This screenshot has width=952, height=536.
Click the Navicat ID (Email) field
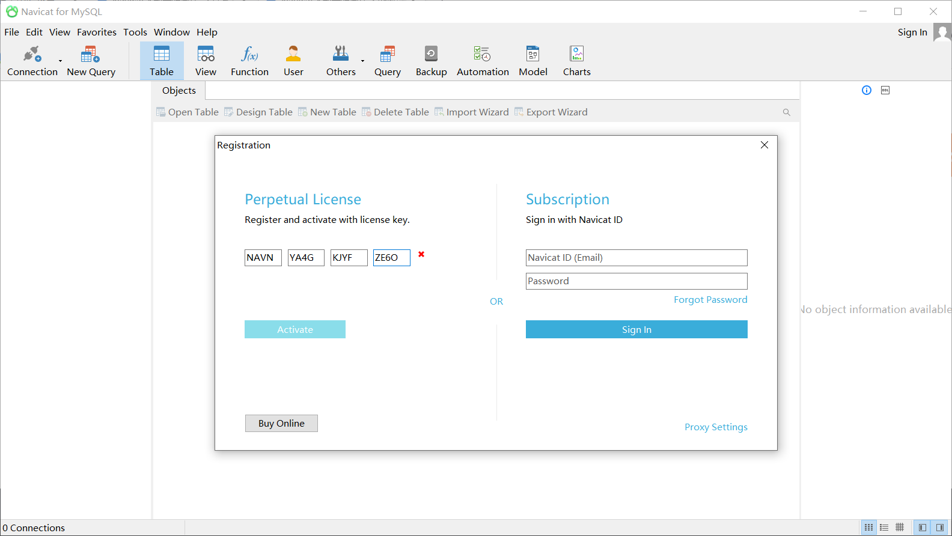636,258
